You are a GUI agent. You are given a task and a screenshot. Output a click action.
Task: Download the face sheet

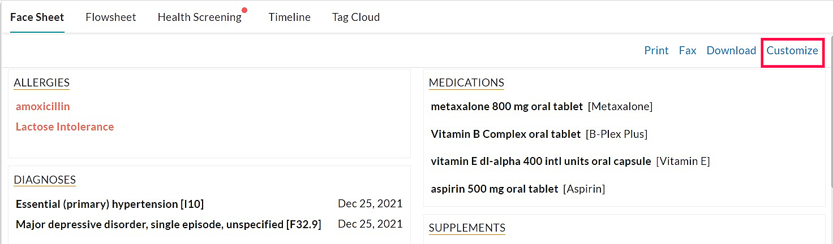[x=731, y=50]
